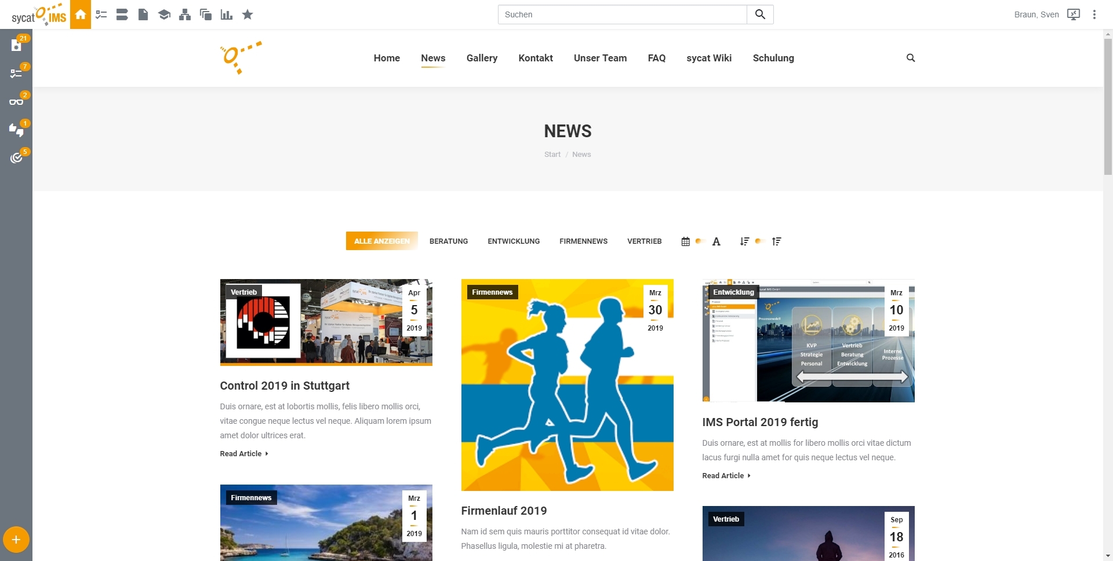
Task: Click the ascending sort order icon
Action: pyautogui.click(x=777, y=241)
